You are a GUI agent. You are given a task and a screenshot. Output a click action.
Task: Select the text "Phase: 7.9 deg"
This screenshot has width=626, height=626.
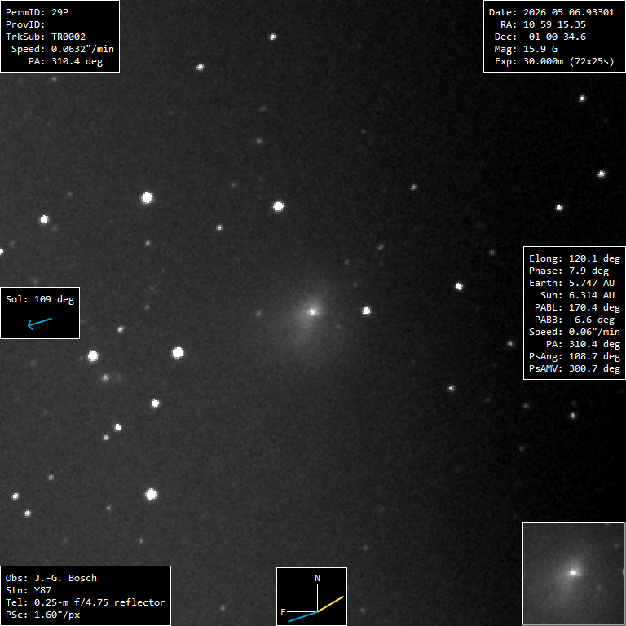pyautogui.click(x=569, y=271)
